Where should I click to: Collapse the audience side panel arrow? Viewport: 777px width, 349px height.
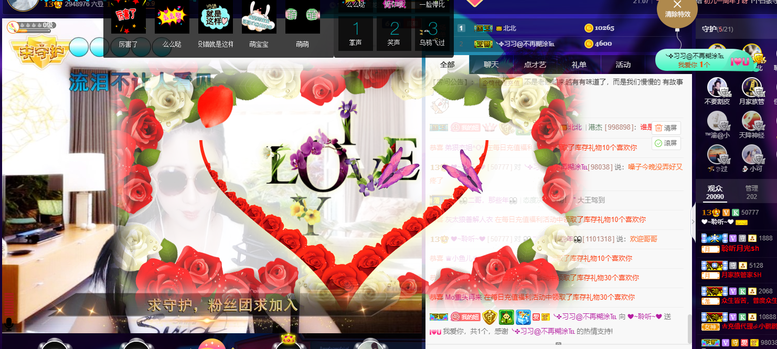pos(693,221)
